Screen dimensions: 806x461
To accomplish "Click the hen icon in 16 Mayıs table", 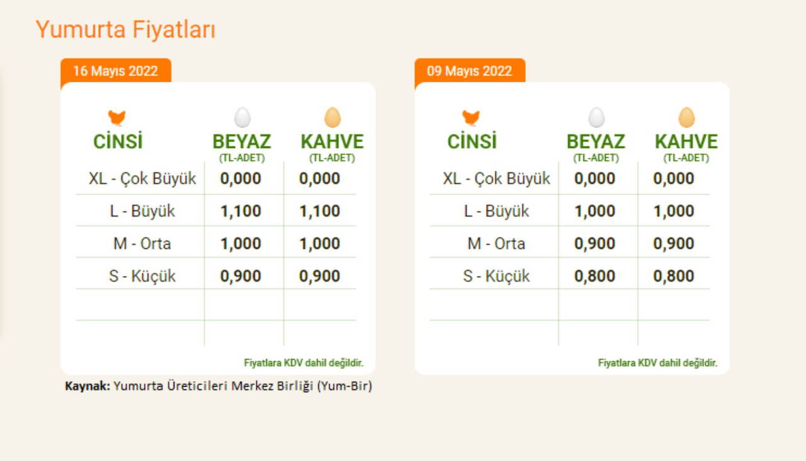I will point(116,118).
